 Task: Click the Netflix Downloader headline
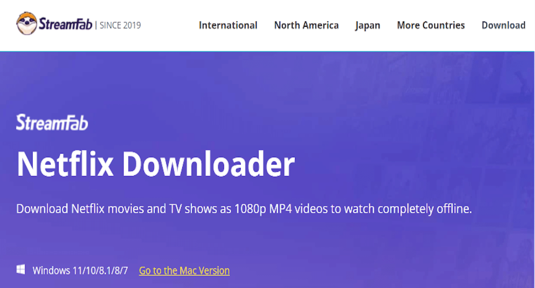pos(156,165)
